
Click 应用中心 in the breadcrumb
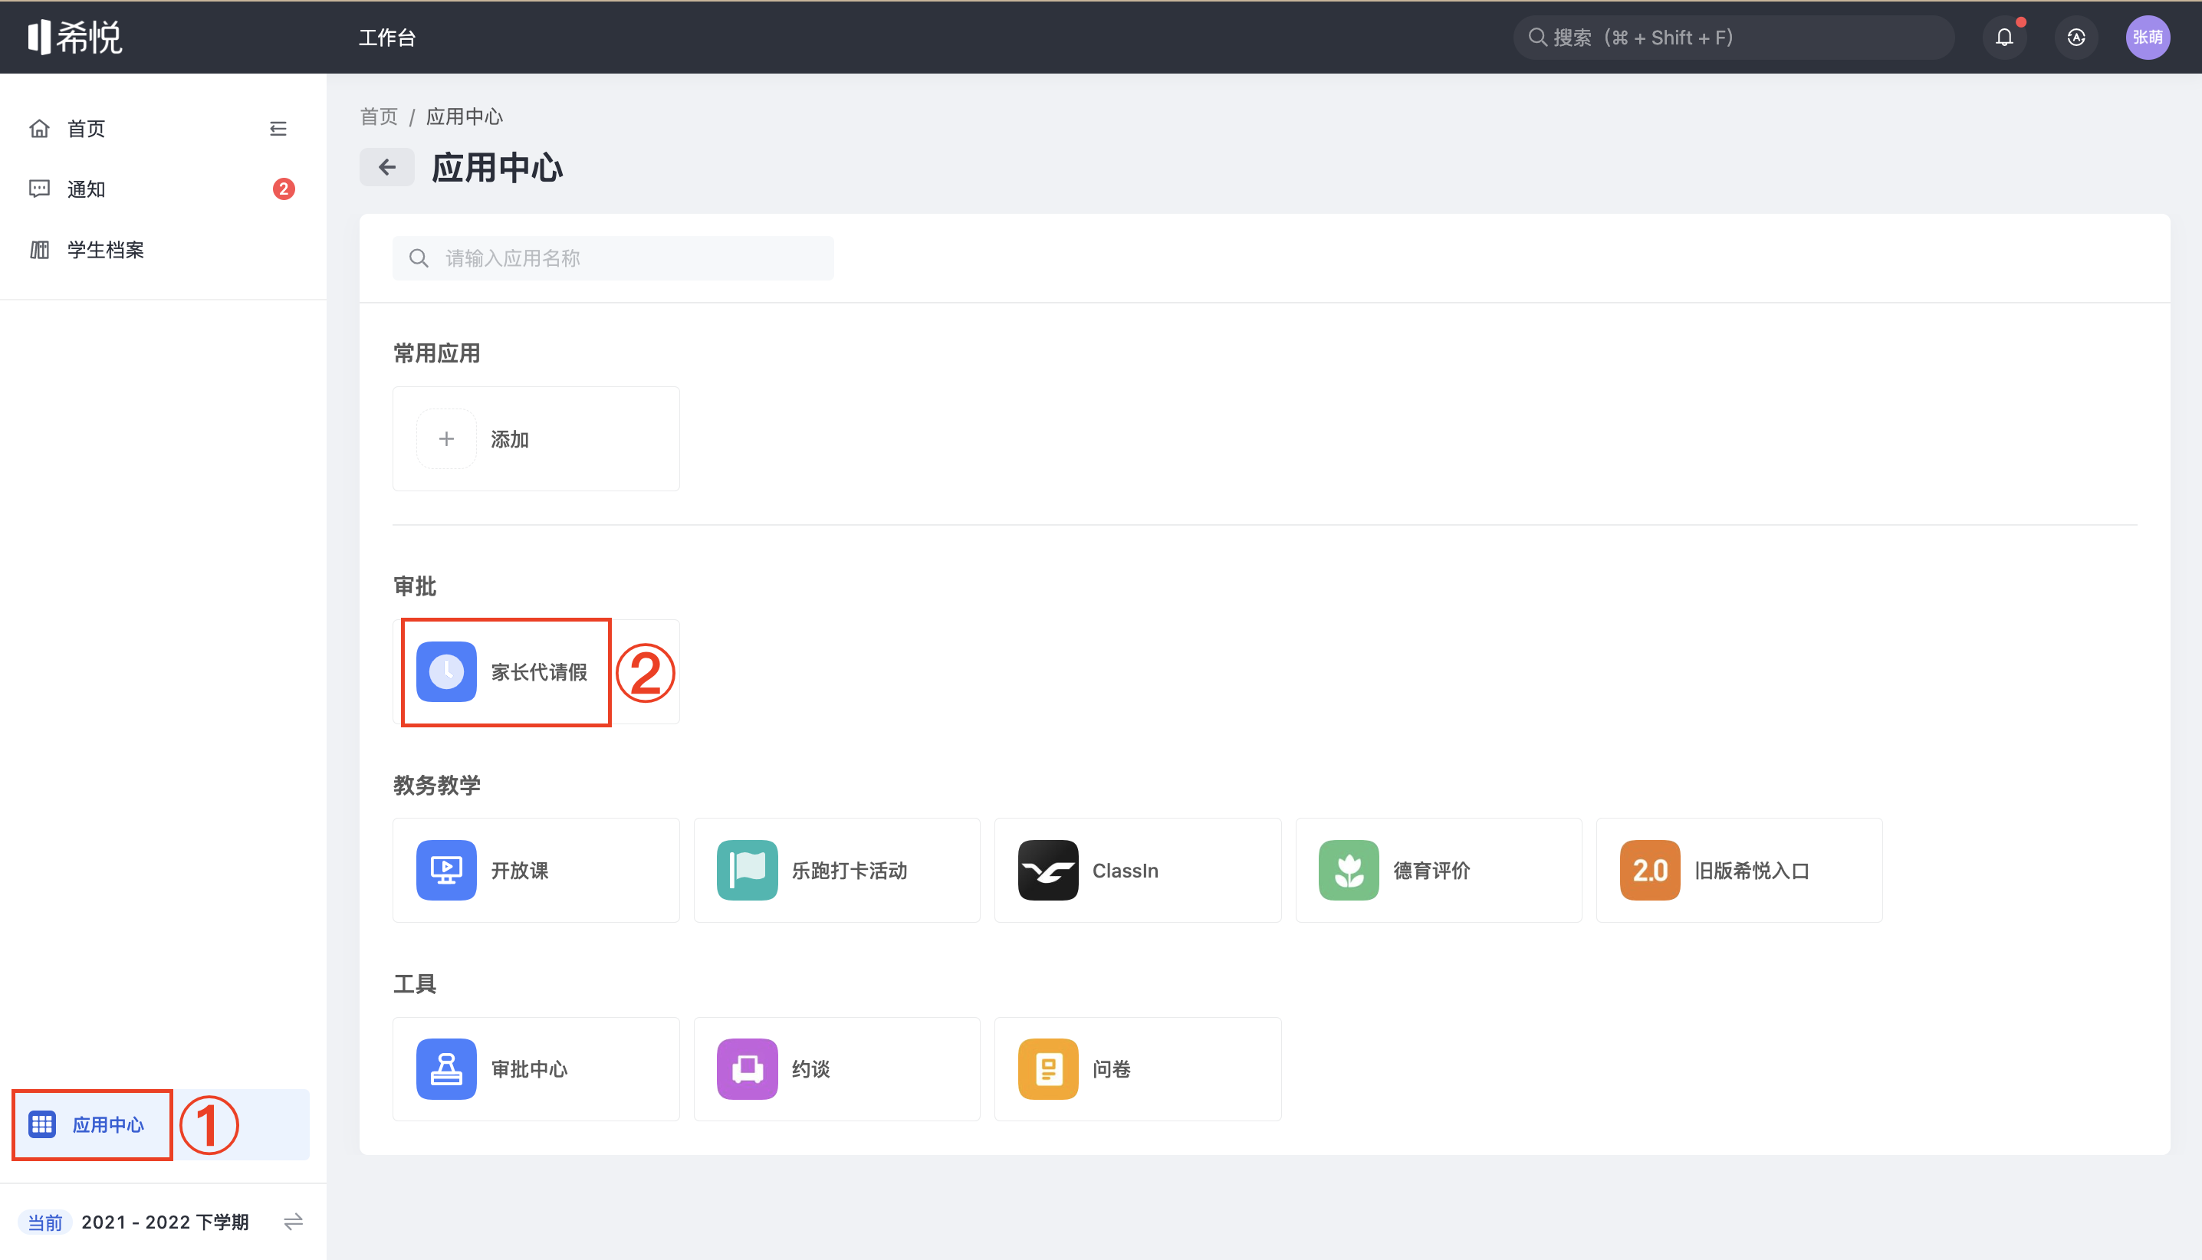click(464, 116)
